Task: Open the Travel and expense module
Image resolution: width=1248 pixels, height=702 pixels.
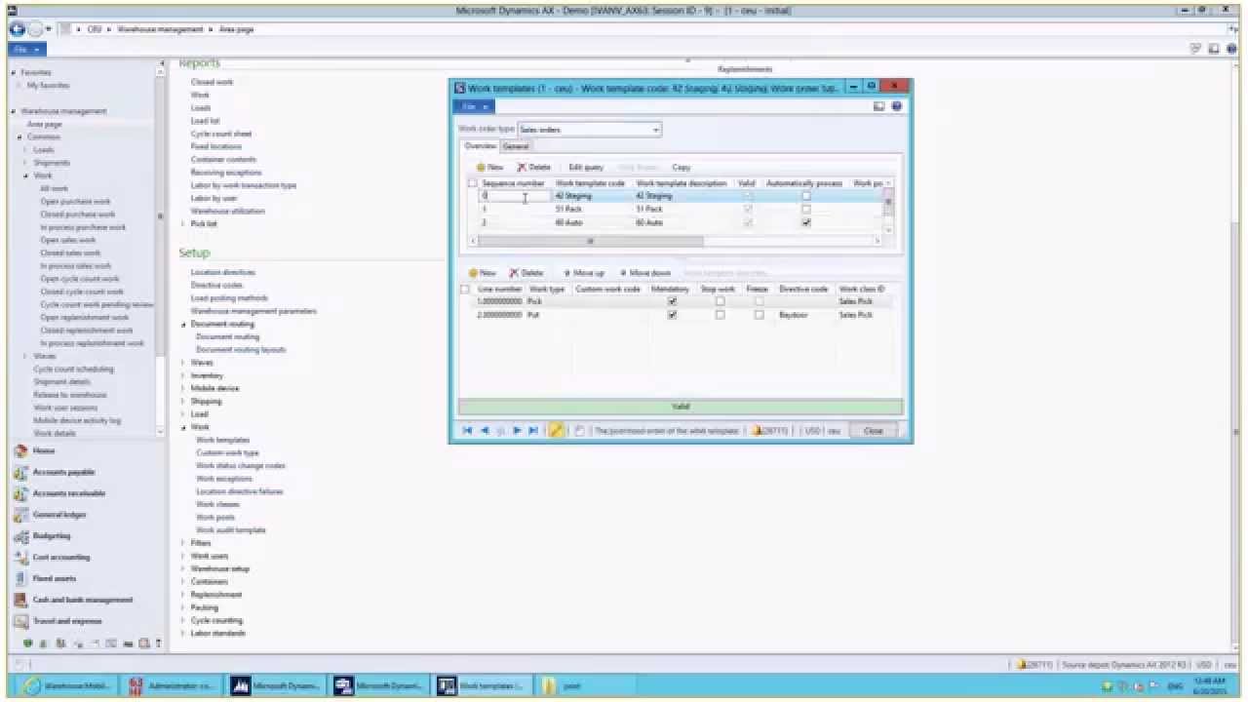Action: pos(66,621)
